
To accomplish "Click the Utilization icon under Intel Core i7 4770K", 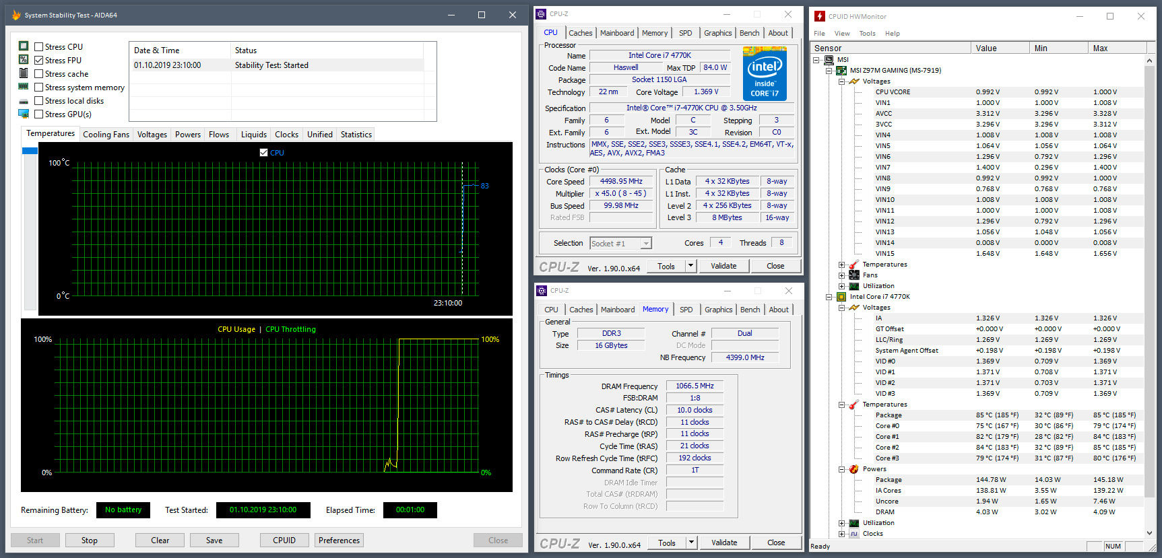I will (x=854, y=523).
